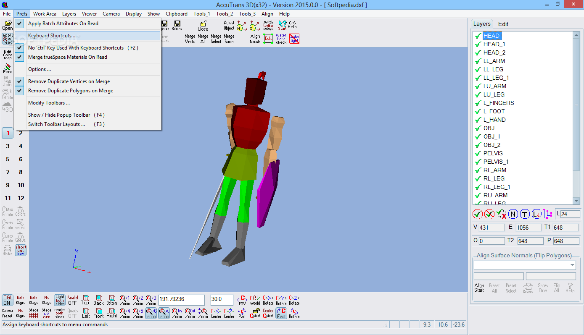Choose Options menu entry

coord(87,69)
